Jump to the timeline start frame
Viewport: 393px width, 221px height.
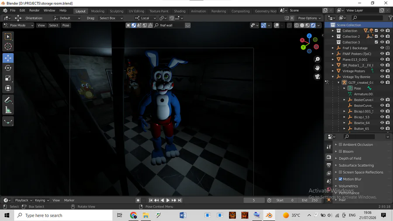point(151,200)
